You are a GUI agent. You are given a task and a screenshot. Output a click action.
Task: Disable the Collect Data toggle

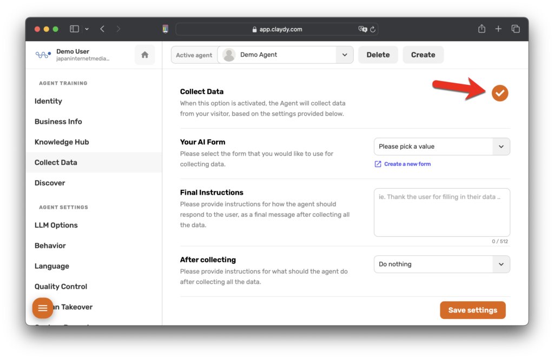click(x=500, y=93)
